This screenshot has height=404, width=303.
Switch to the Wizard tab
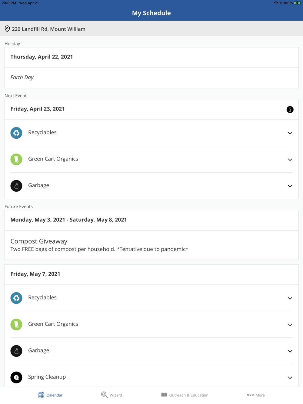pos(112,395)
